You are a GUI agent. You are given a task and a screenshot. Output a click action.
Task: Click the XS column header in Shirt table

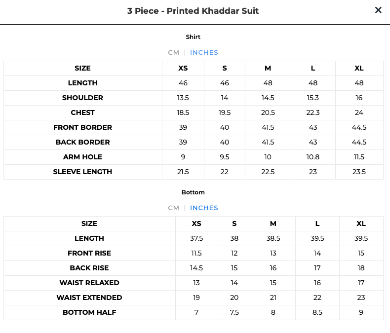(183, 68)
